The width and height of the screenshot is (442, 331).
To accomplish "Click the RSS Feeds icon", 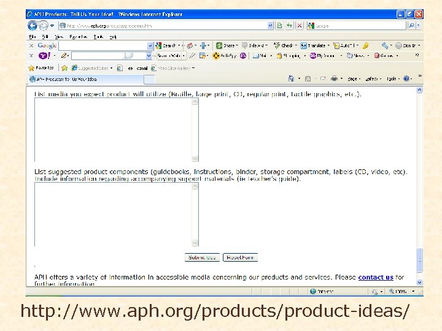I will [x=308, y=78].
